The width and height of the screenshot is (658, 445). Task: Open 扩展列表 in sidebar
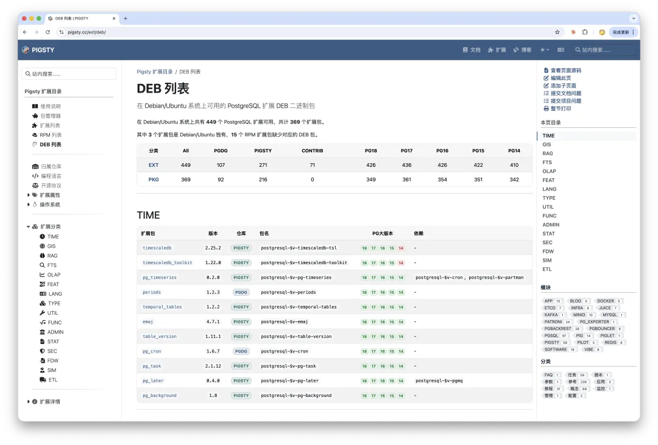[46, 125]
